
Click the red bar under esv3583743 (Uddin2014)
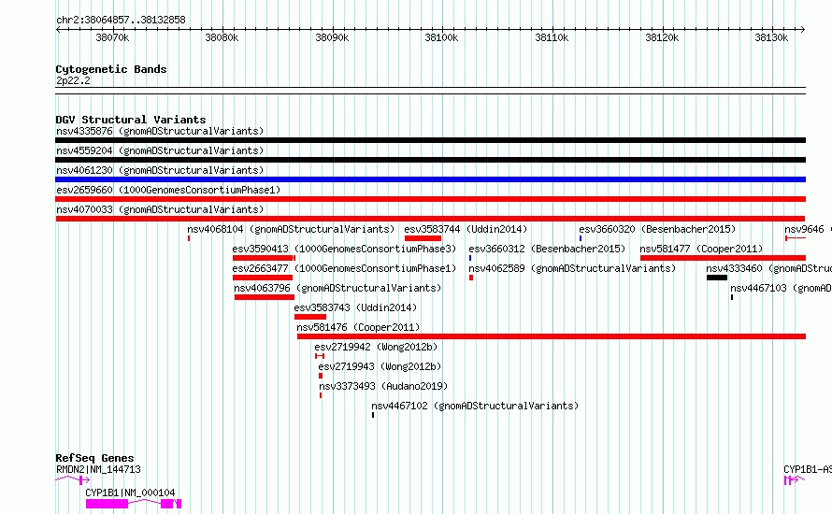pyautogui.click(x=310, y=317)
